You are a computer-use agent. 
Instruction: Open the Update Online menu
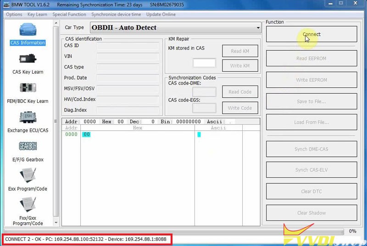coord(161,15)
